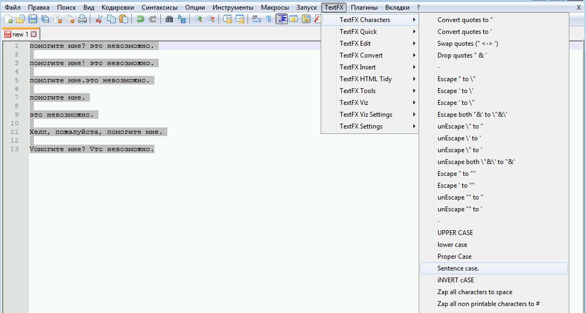This screenshot has height=313, width=586.
Task: Expand the TextFX Edit submenu
Action: 370,44
